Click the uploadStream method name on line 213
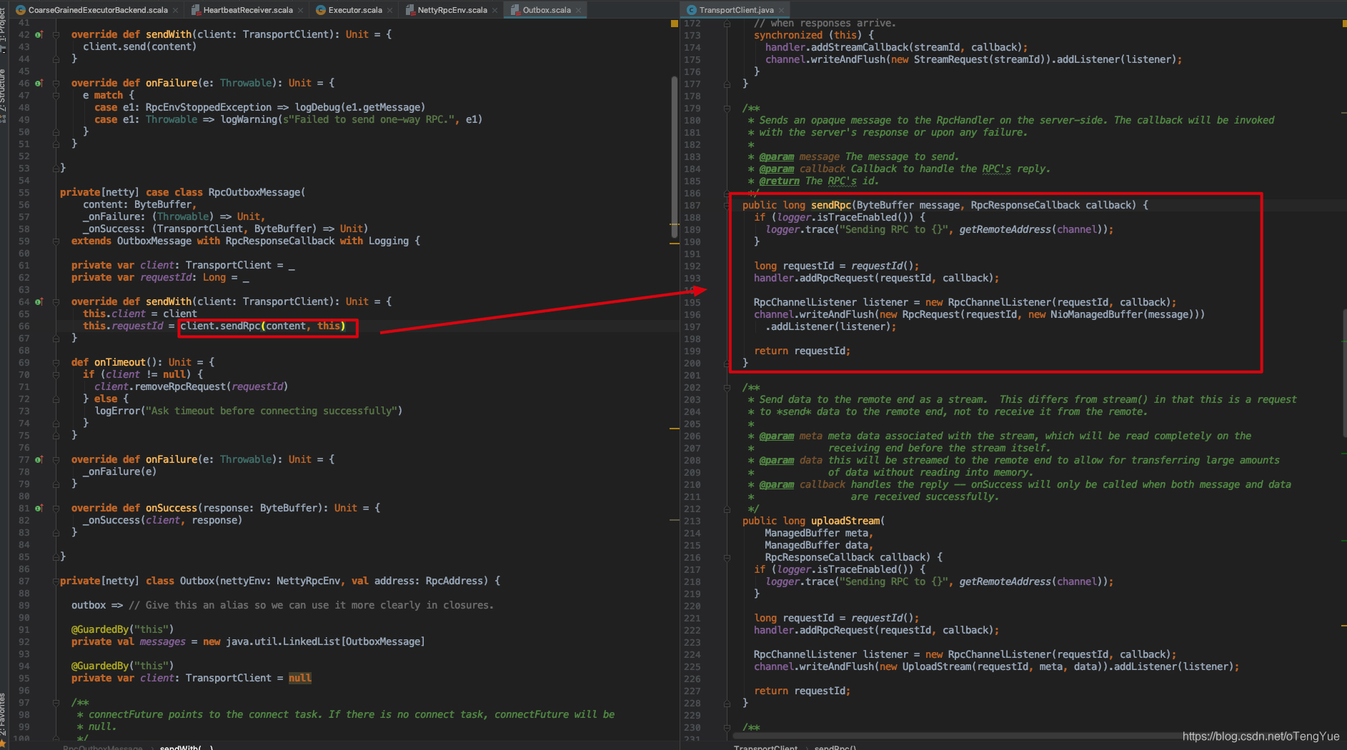 [845, 521]
